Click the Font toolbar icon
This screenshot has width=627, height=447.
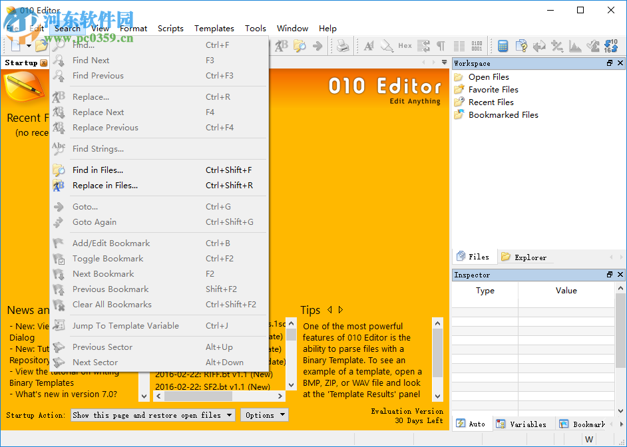click(369, 46)
